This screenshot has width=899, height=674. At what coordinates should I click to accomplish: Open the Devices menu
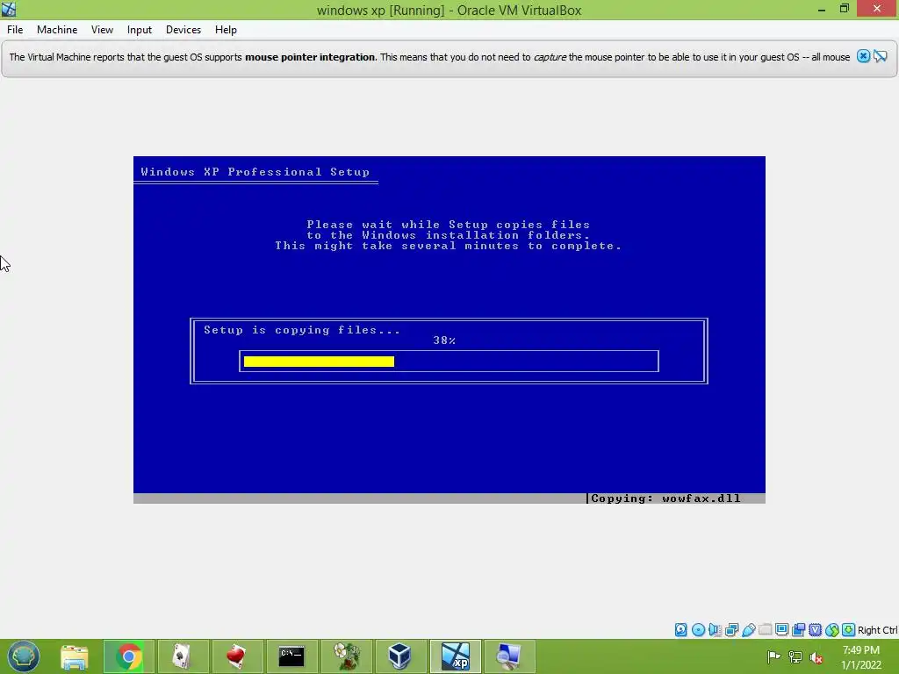183,30
